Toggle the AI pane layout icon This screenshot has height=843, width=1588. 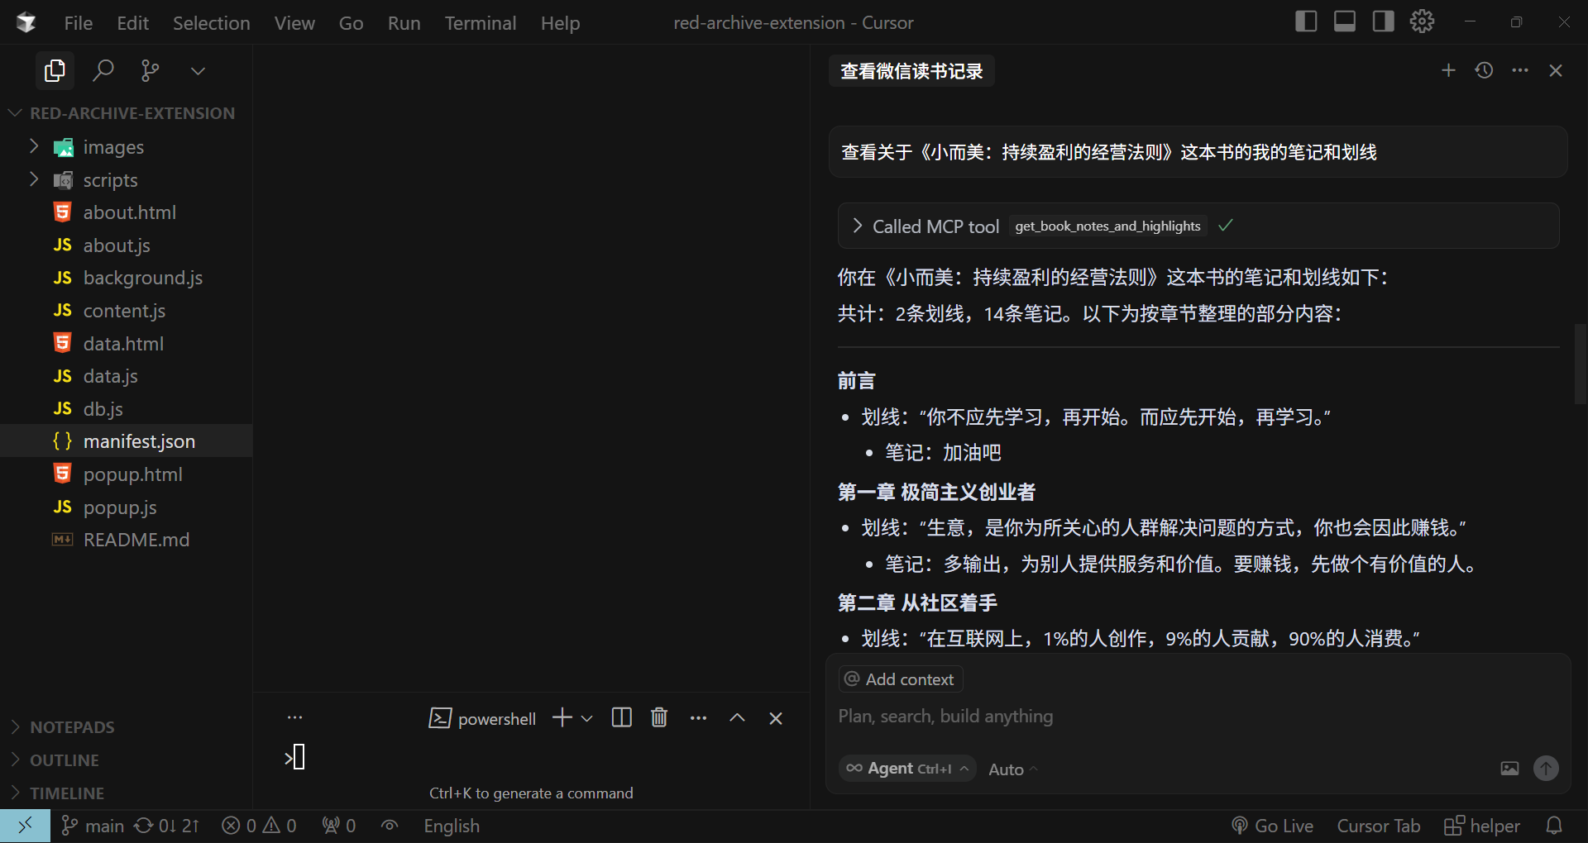1383,21
